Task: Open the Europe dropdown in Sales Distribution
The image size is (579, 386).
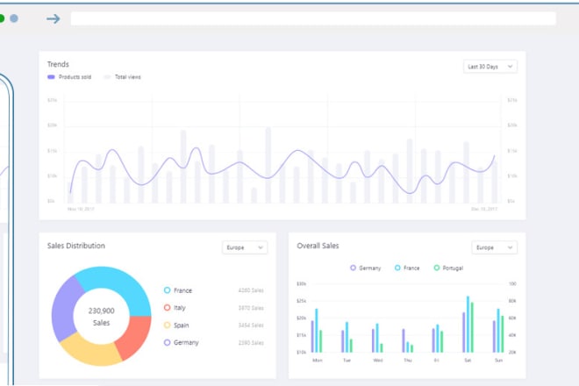Action: pos(245,247)
